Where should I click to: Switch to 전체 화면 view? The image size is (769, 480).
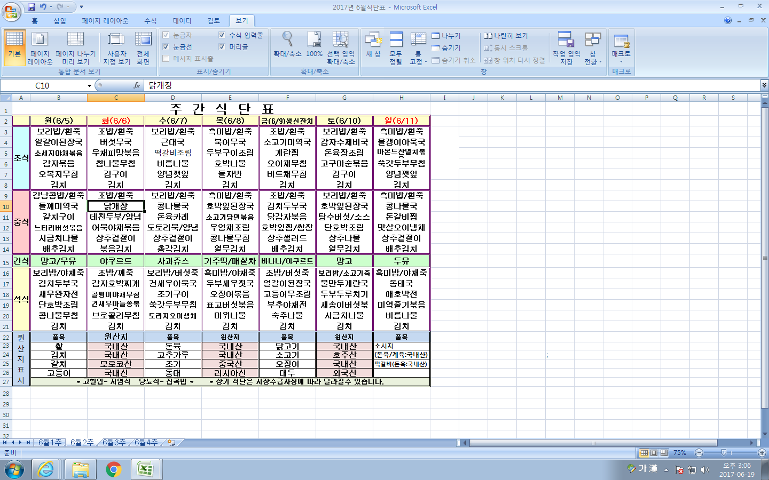[x=143, y=48]
